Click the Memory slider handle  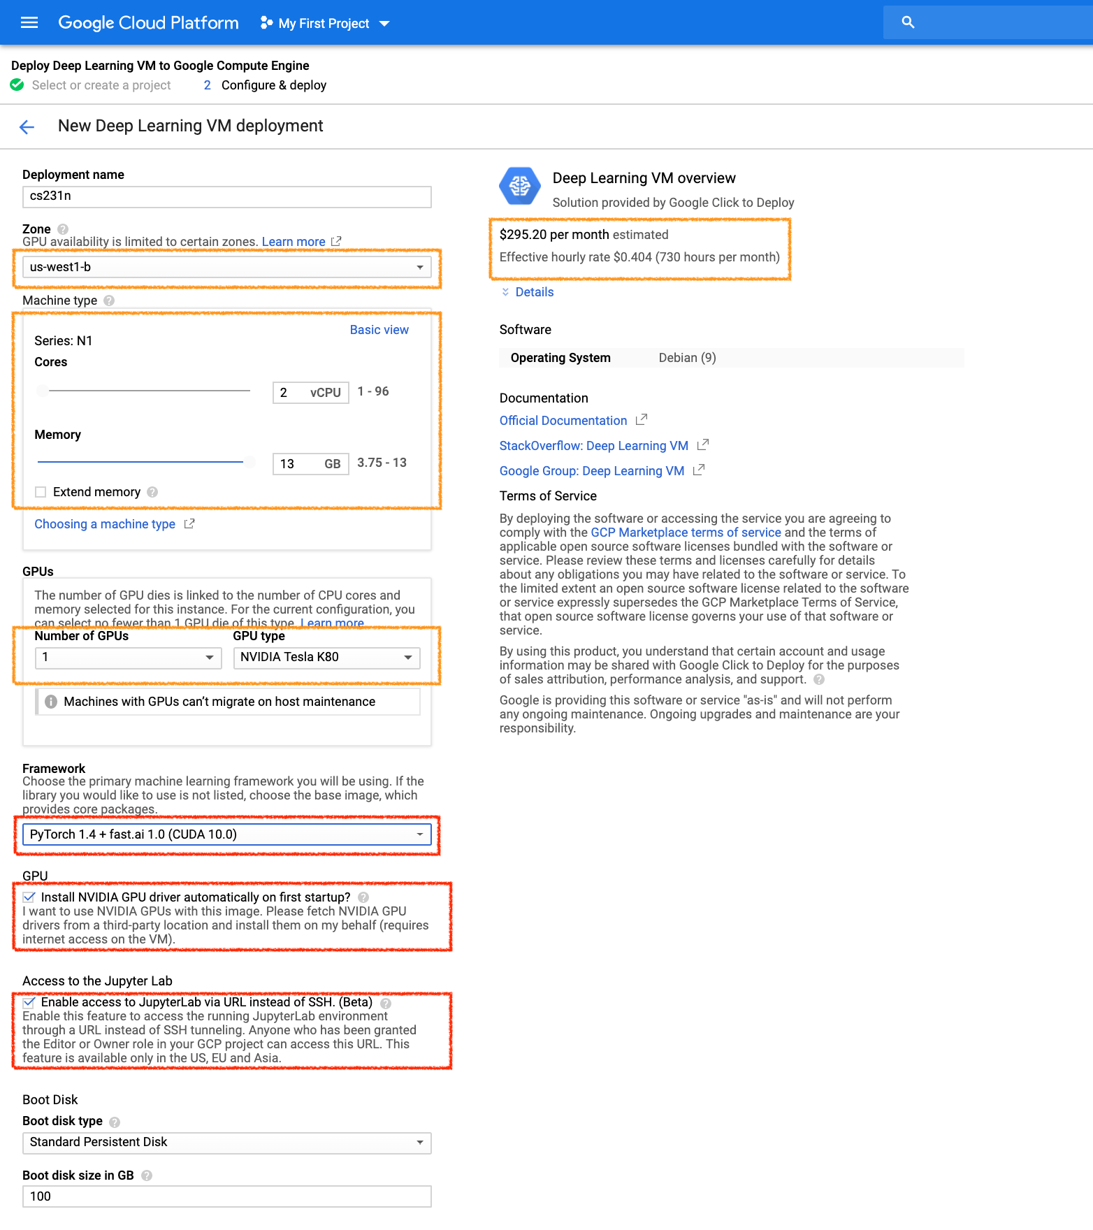[x=249, y=462]
